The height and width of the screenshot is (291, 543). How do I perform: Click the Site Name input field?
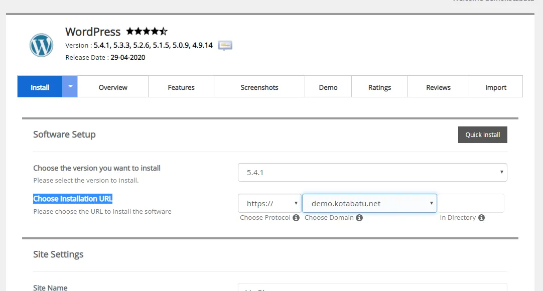372,287
